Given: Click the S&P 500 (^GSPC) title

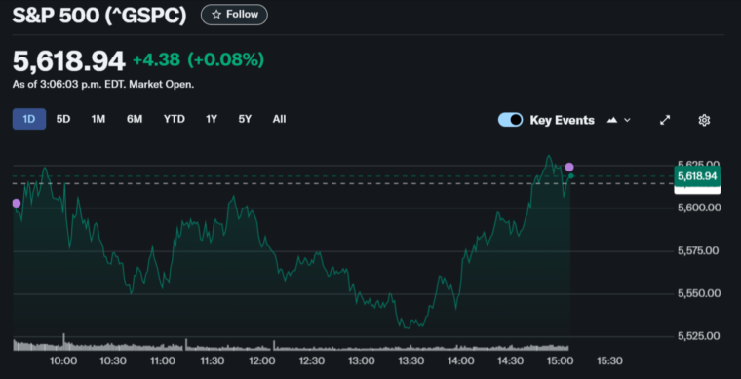Looking at the screenshot, I should tap(99, 16).
